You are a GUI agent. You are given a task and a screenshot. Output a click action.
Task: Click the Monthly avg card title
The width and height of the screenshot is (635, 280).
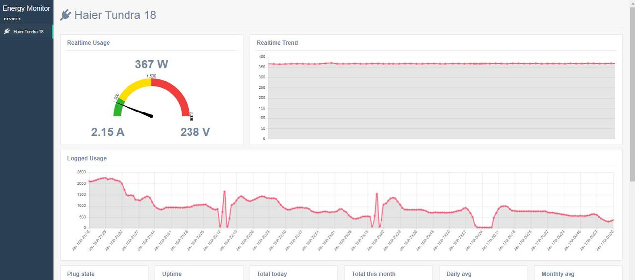[x=558, y=274]
